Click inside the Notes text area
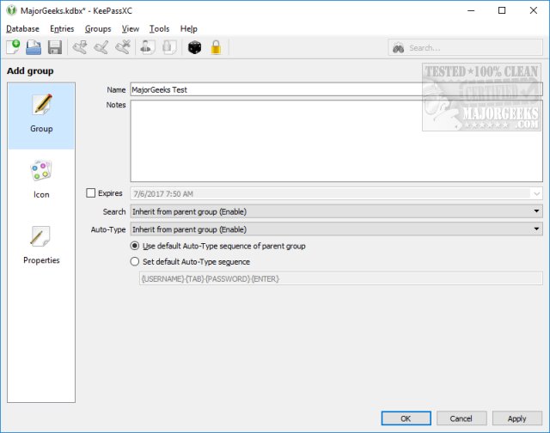The image size is (550, 433). point(336,141)
